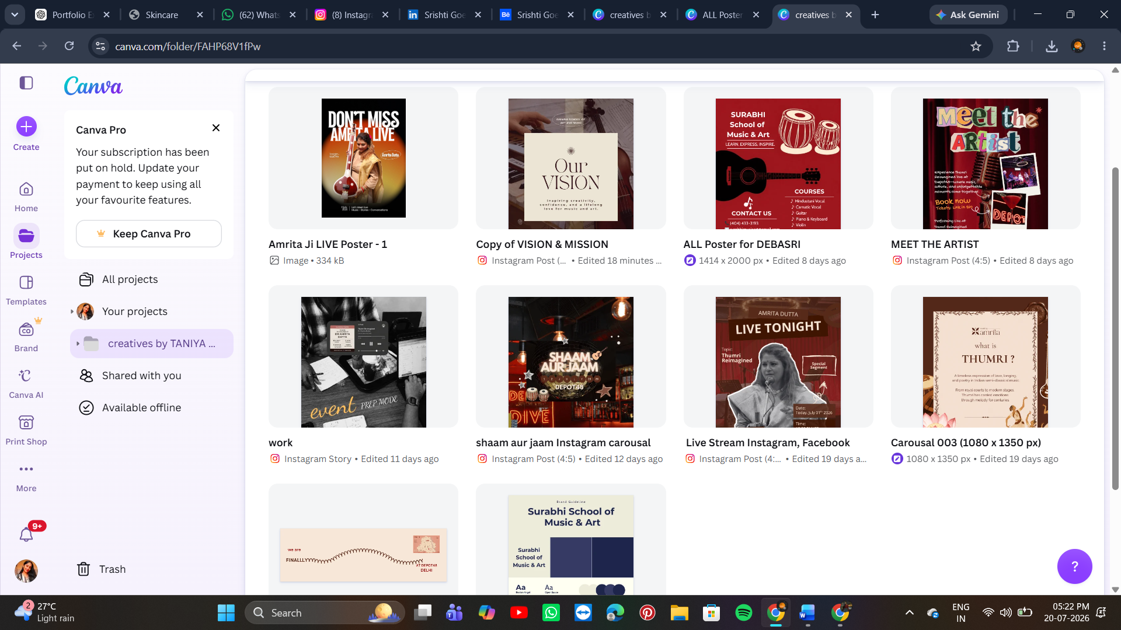The height and width of the screenshot is (630, 1121).
Task: View site information icon in address bar
Action: [x=100, y=46]
